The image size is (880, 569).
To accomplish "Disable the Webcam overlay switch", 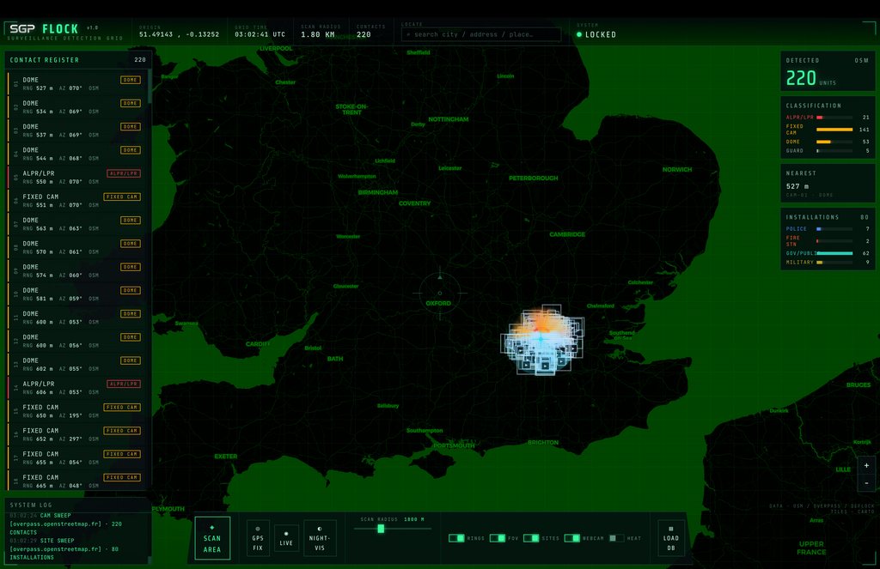I will 571,538.
